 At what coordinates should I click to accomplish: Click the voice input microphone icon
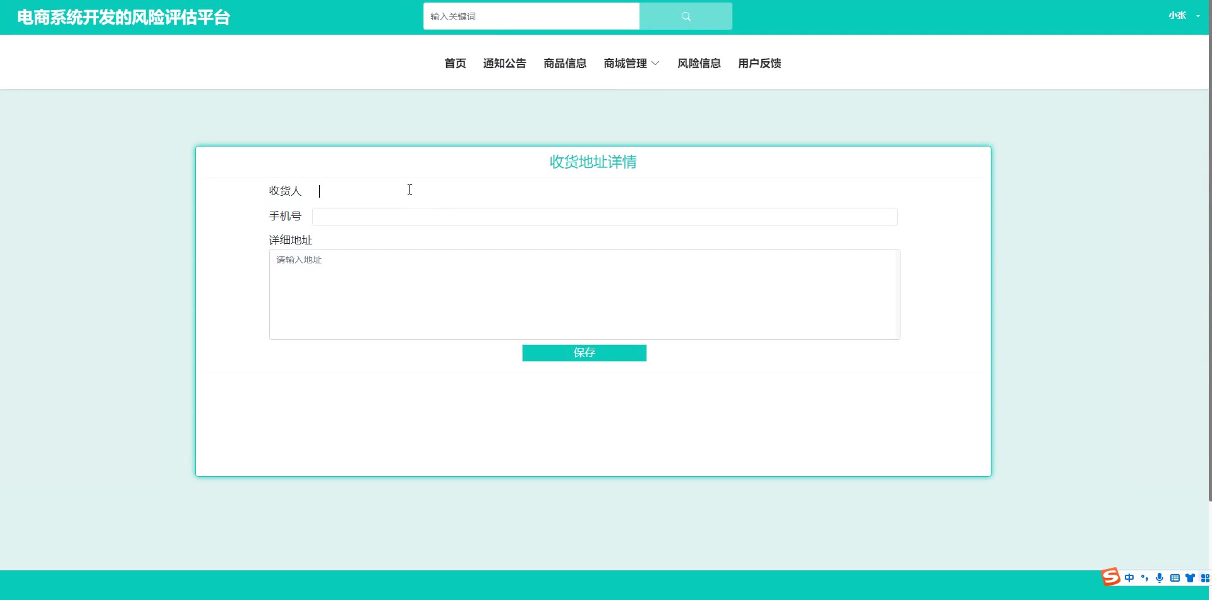click(x=1160, y=578)
